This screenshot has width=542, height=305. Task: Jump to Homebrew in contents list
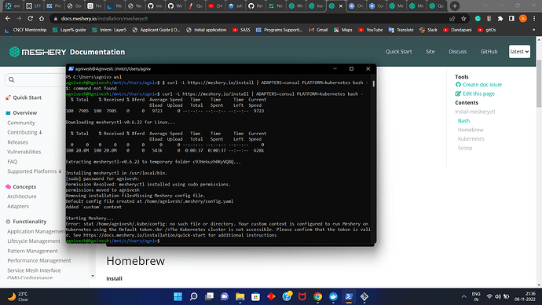(471, 130)
